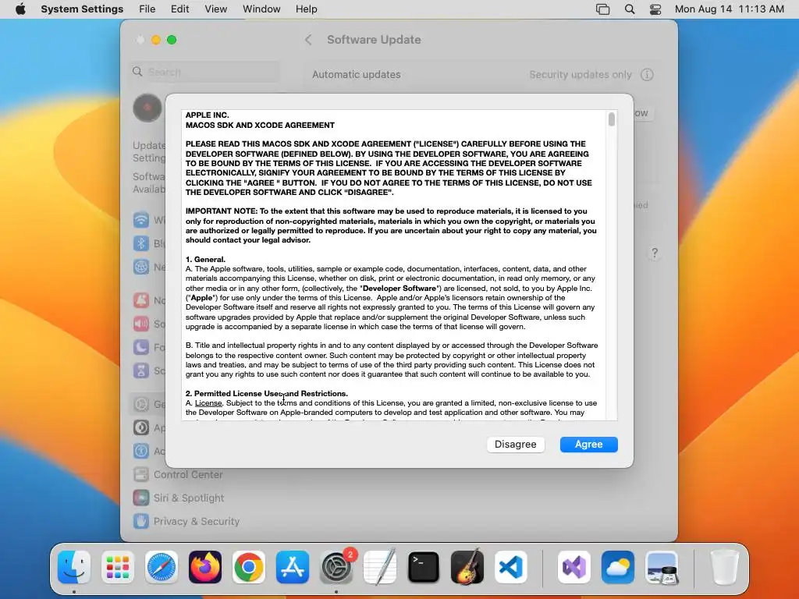799x599 pixels.
Task: Click '2. Permitted License Uses and Restrictions.' heading
Action: pos(267,393)
